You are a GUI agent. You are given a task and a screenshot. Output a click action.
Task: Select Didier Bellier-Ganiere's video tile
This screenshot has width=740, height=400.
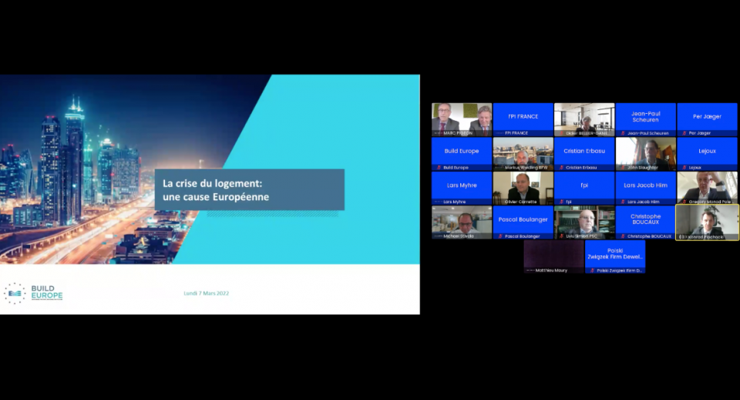coord(584,120)
